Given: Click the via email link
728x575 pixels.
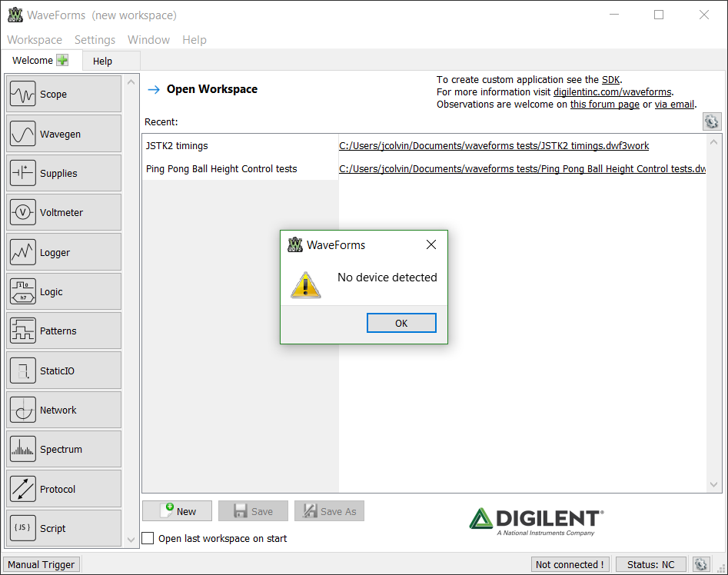Looking at the screenshot, I should pos(675,105).
